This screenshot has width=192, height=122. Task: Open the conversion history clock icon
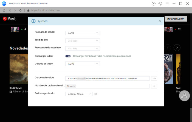pyautogui.click(x=153, y=4)
